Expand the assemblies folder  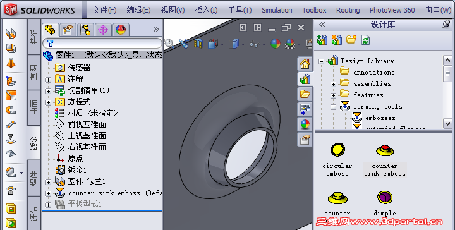333,85
